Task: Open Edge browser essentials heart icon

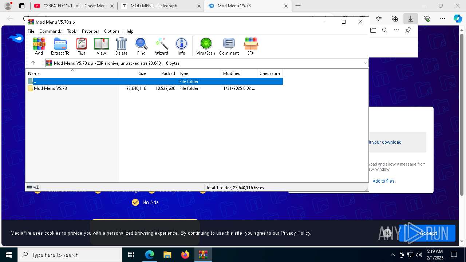Action: click(427, 19)
